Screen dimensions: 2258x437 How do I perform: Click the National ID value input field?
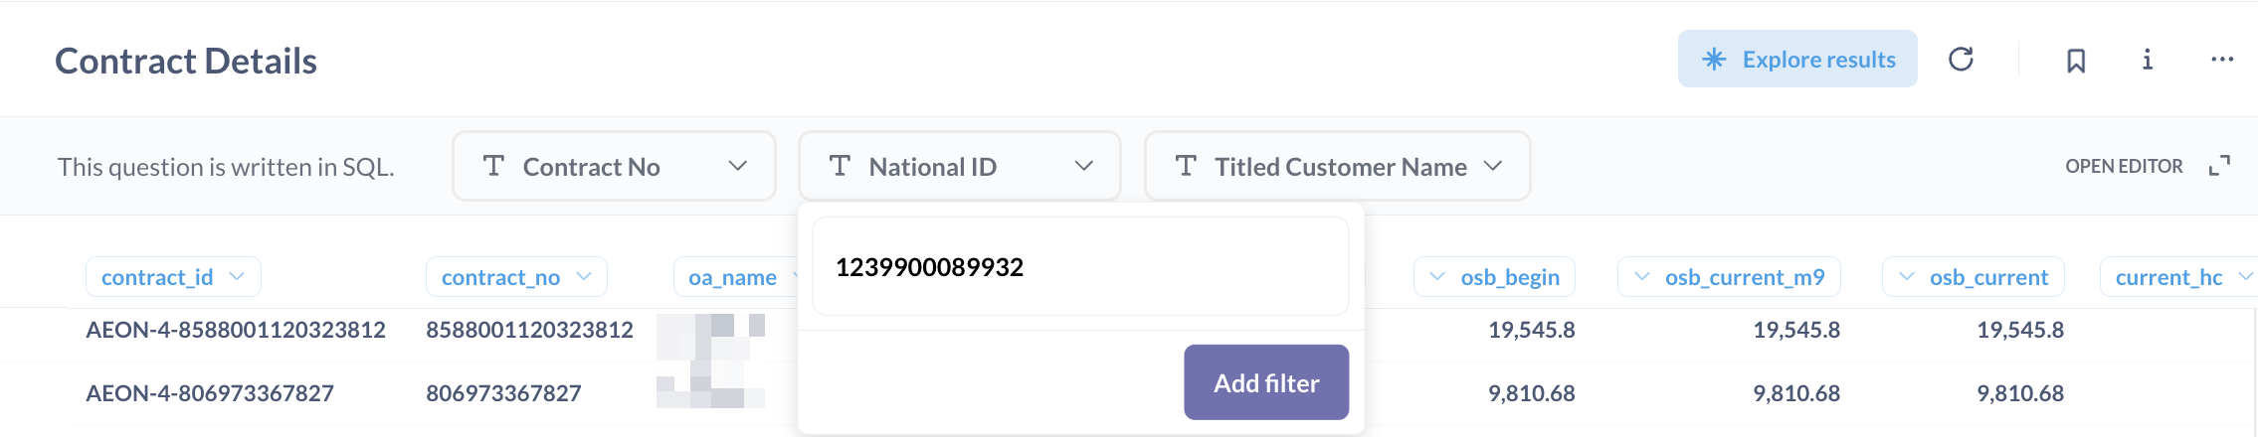[x=1080, y=266]
